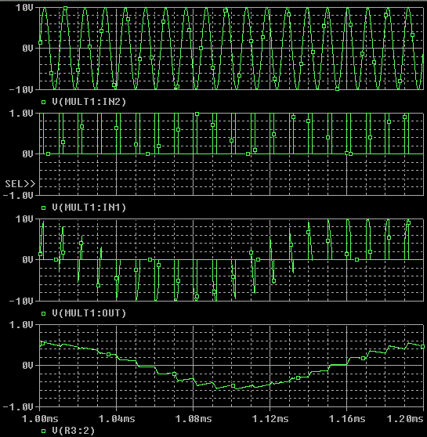Select the V(R3:2) trace label

pos(74,431)
